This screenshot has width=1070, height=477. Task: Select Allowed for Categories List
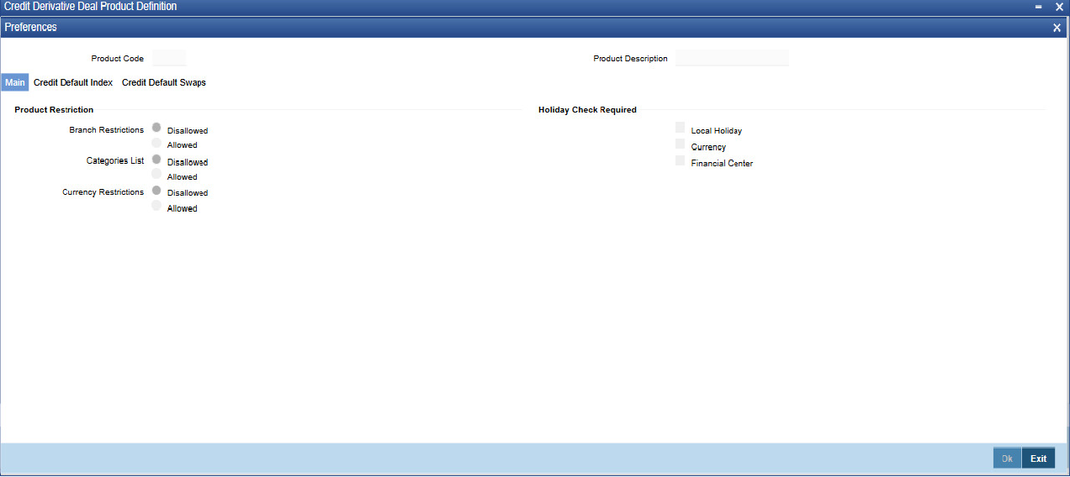(156, 175)
